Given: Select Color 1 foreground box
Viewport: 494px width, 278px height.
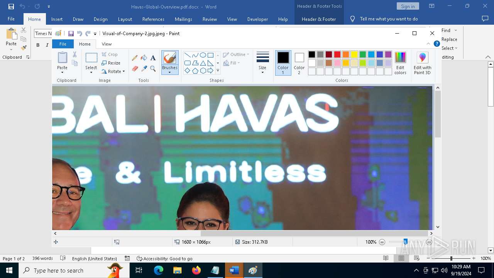Looking at the screenshot, I should pos(283,63).
